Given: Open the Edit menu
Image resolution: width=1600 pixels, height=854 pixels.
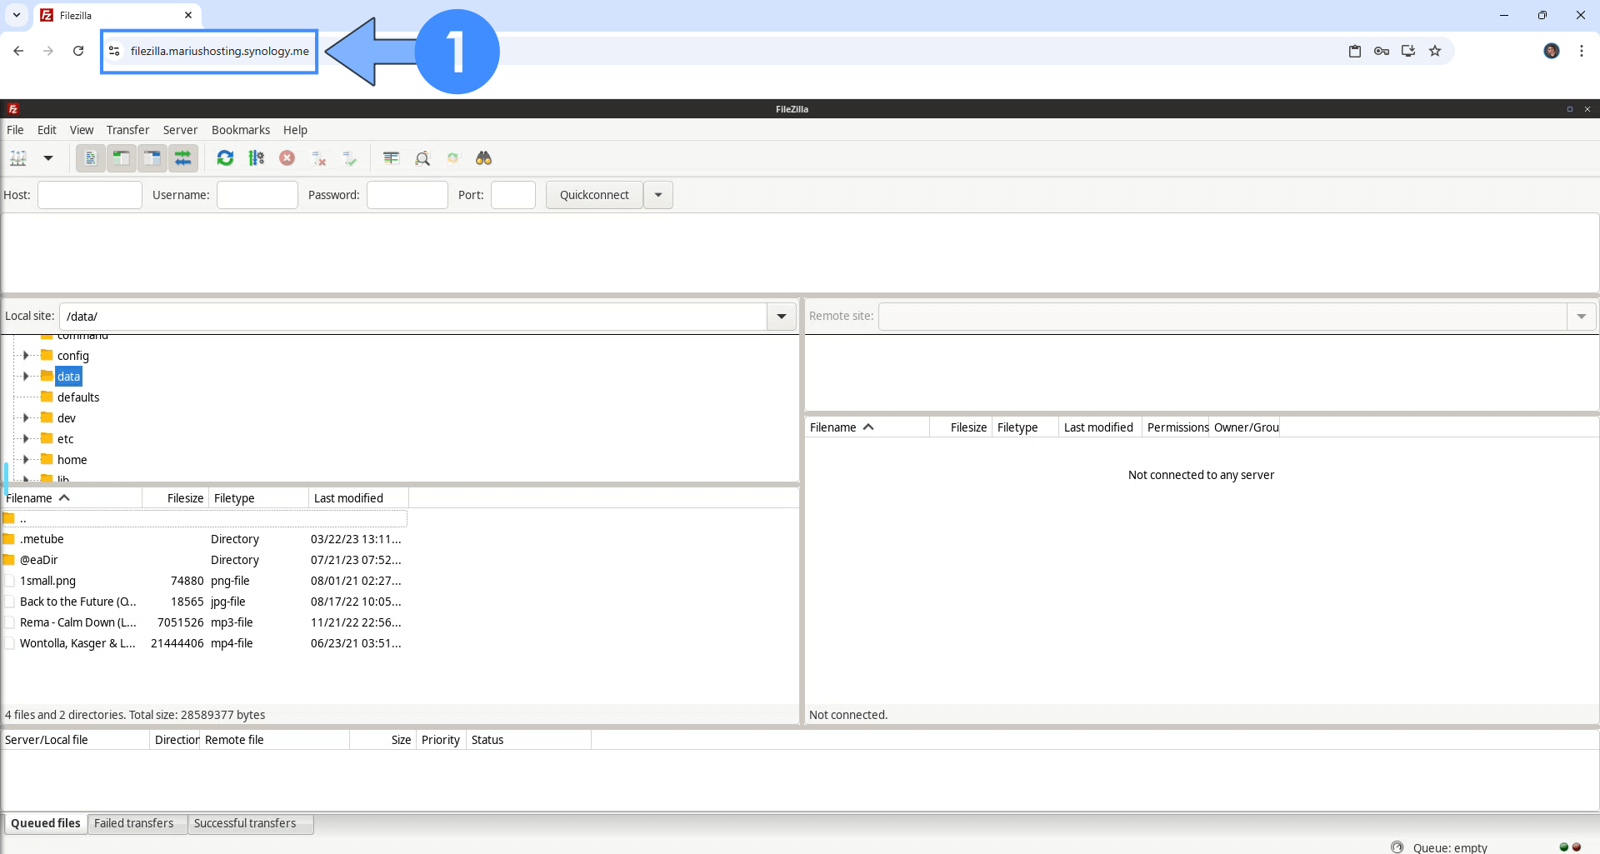Looking at the screenshot, I should pyautogui.click(x=47, y=130).
